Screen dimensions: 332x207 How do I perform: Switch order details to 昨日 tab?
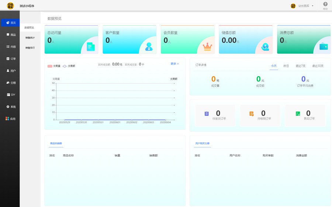[286, 66]
